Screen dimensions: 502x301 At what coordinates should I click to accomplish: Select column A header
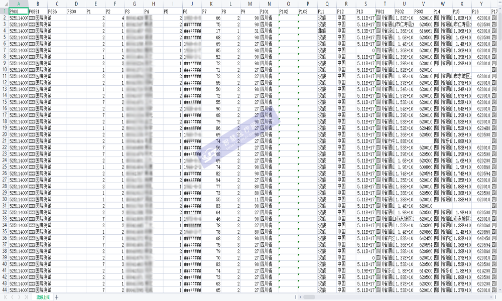(x=18, y=4)
